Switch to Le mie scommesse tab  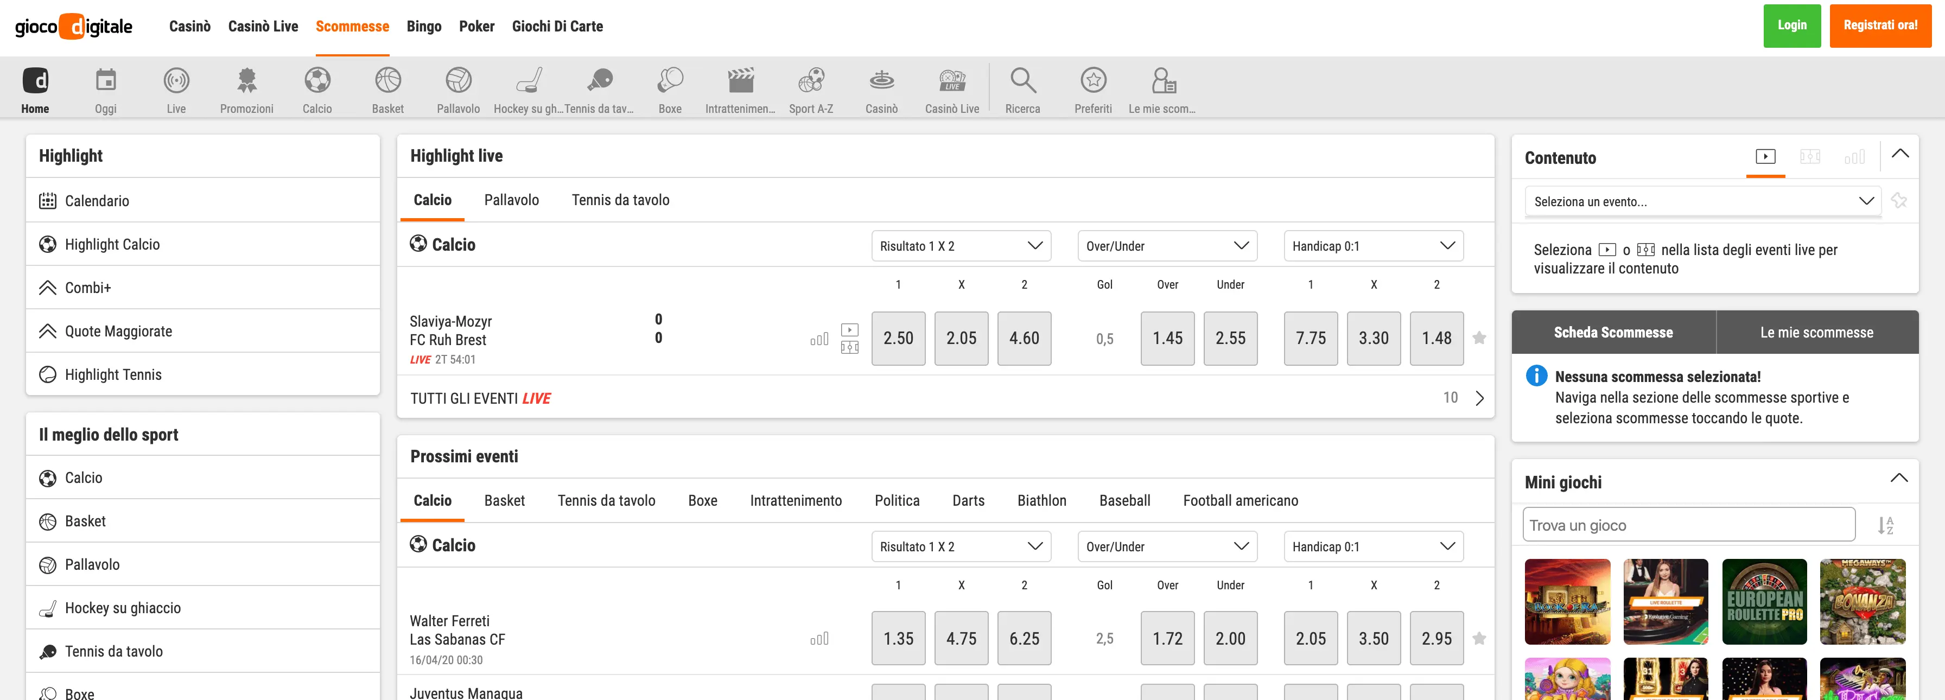click(1816, 332)
